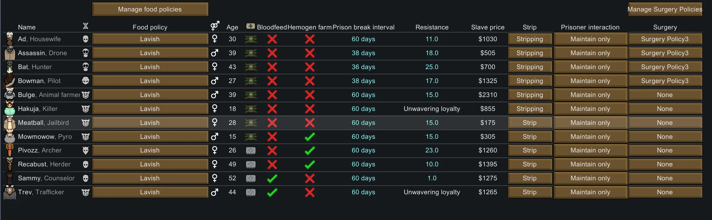Click the ideology skull icon beside Sammy
This screenshot has height=220, width=712.
pyautogui.click(x=86, y=178)
